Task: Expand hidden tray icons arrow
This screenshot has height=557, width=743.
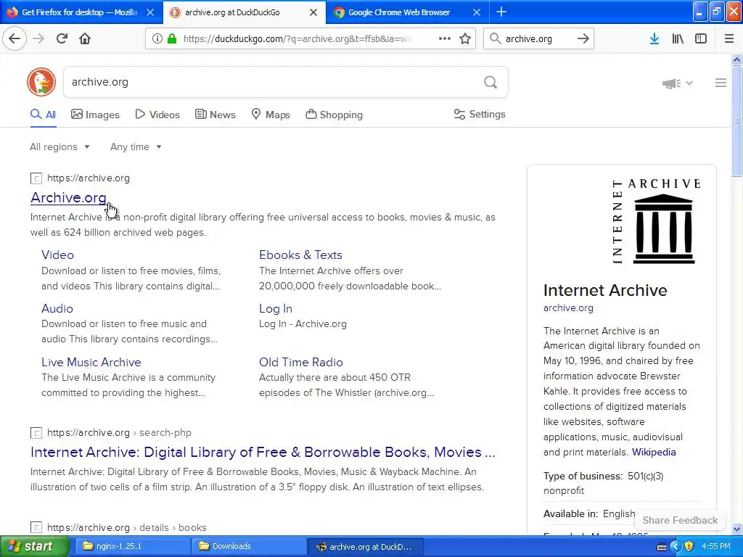Action: point(676,546)
